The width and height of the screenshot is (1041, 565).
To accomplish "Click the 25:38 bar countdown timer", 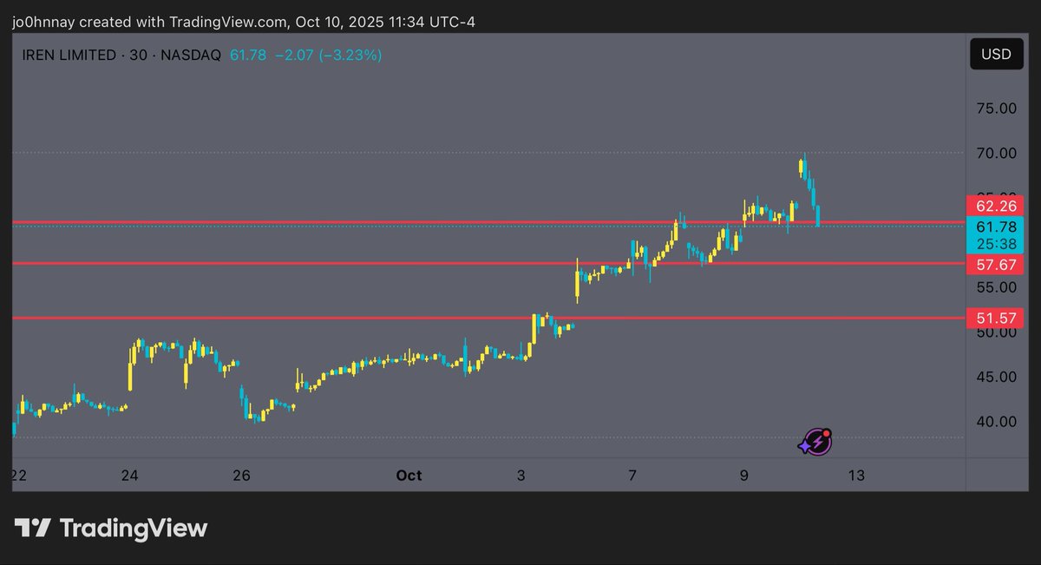I will tap(996, 244).
